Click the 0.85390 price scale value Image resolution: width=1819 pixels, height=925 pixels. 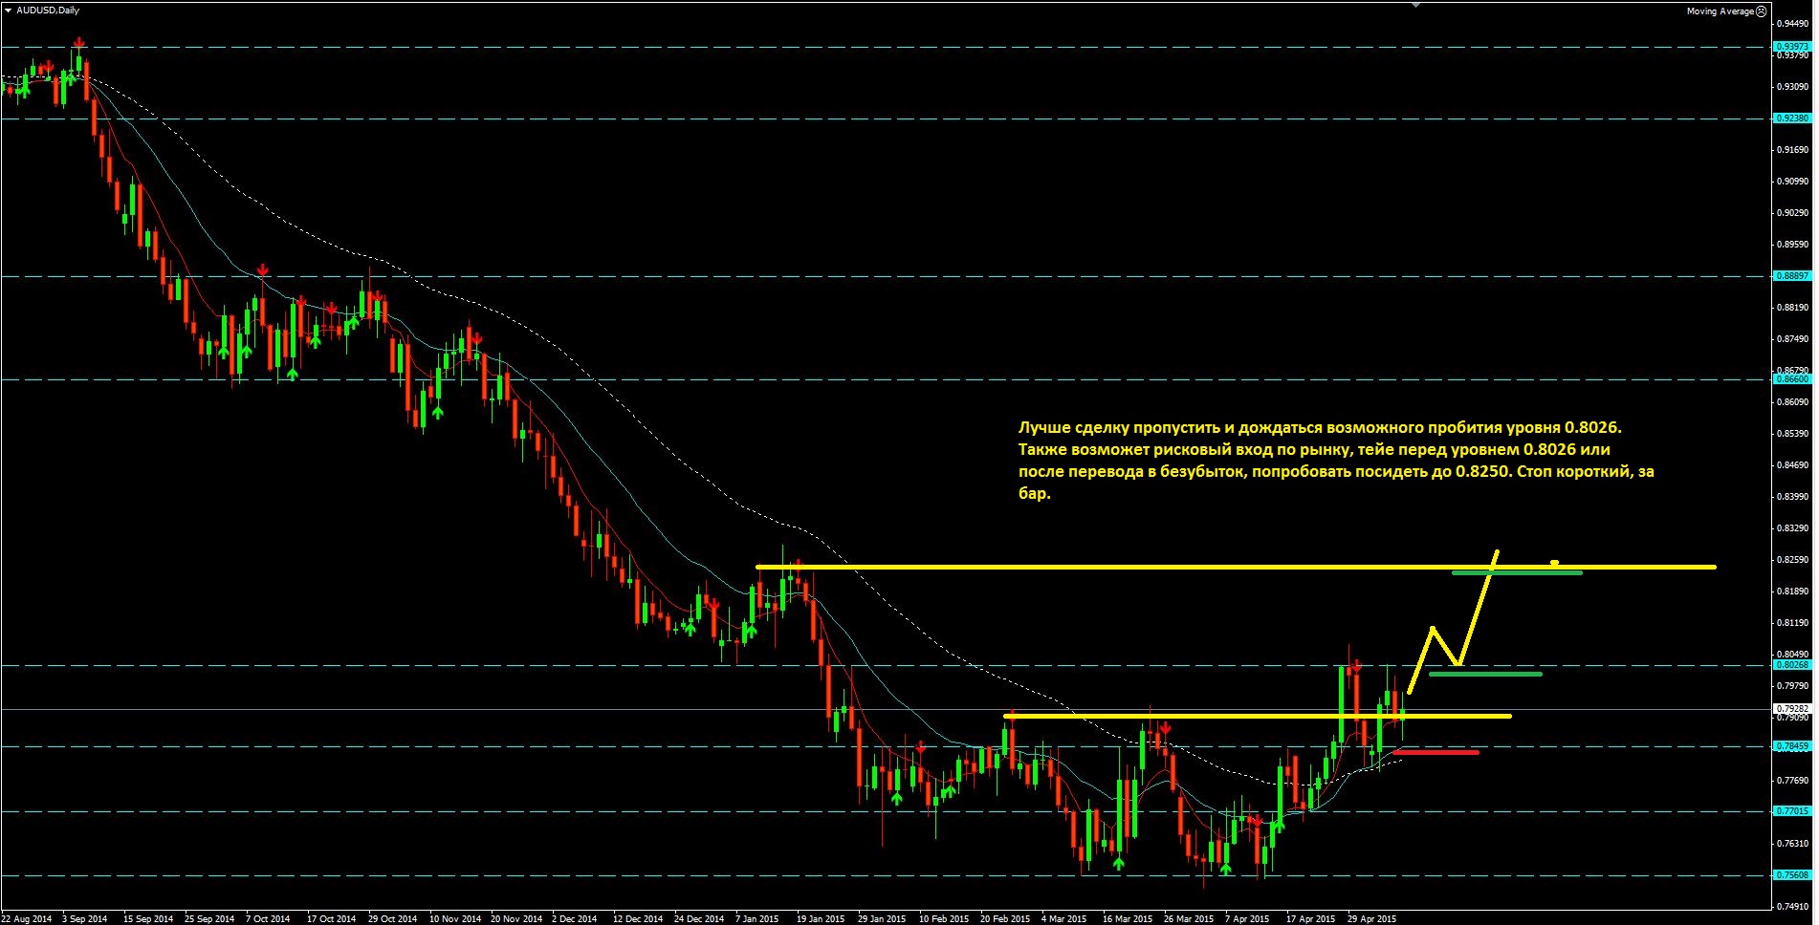pos(1792,433)
